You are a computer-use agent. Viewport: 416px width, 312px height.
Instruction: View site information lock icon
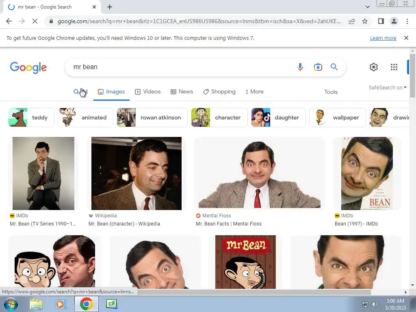tap(51, 21)
